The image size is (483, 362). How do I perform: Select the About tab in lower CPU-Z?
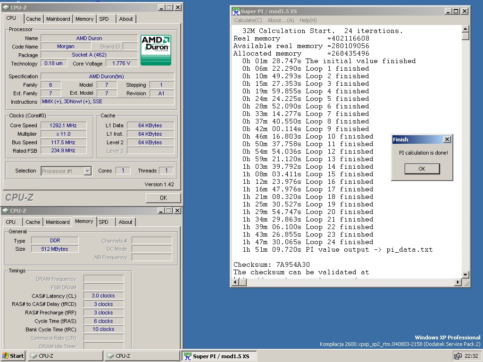tap(125, 222)
